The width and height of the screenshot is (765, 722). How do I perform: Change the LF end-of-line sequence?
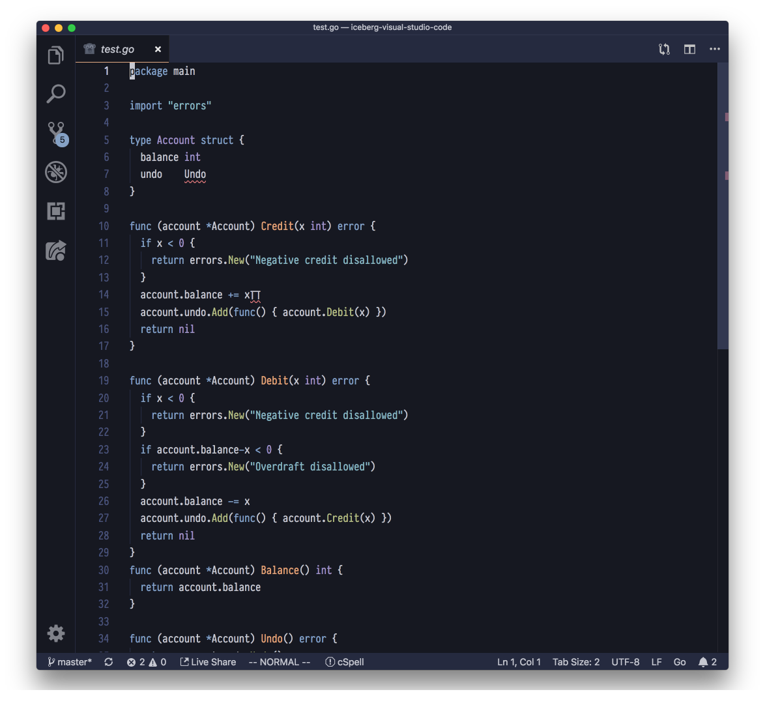point(656,662)
